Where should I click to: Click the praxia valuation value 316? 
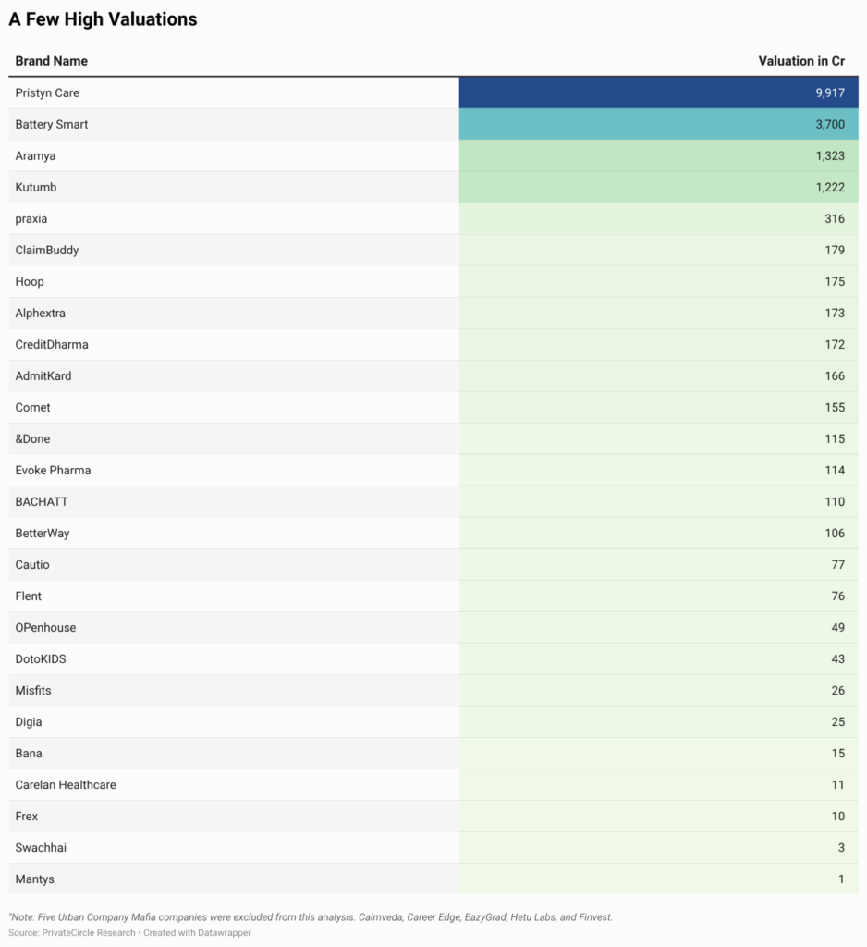(x=834, y=218)
